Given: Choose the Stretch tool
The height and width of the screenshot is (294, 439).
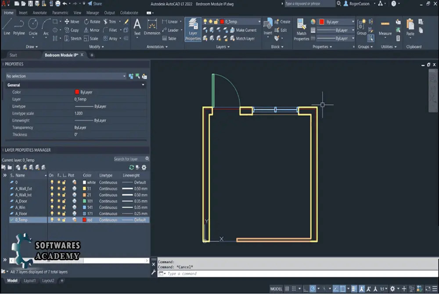Looking at the screenshot, I should pyautogui.click(x=73, y=38).
